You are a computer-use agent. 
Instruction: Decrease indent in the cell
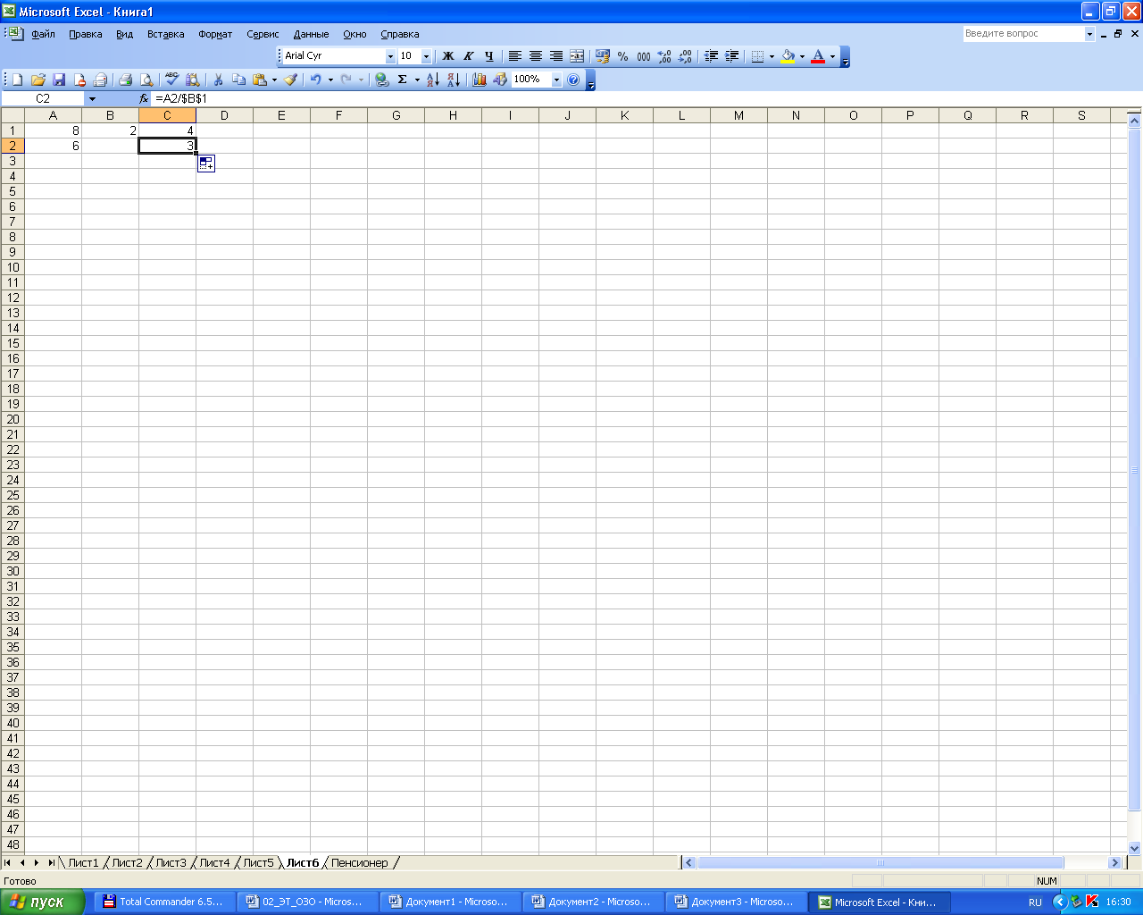click(x=712, y=56)
